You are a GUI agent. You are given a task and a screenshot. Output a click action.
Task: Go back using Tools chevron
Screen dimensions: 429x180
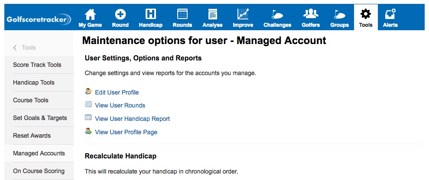click(16, 48)
